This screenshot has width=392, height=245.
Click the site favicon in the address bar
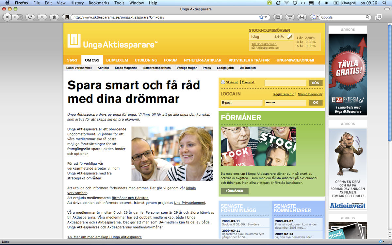tap(67, 17)
